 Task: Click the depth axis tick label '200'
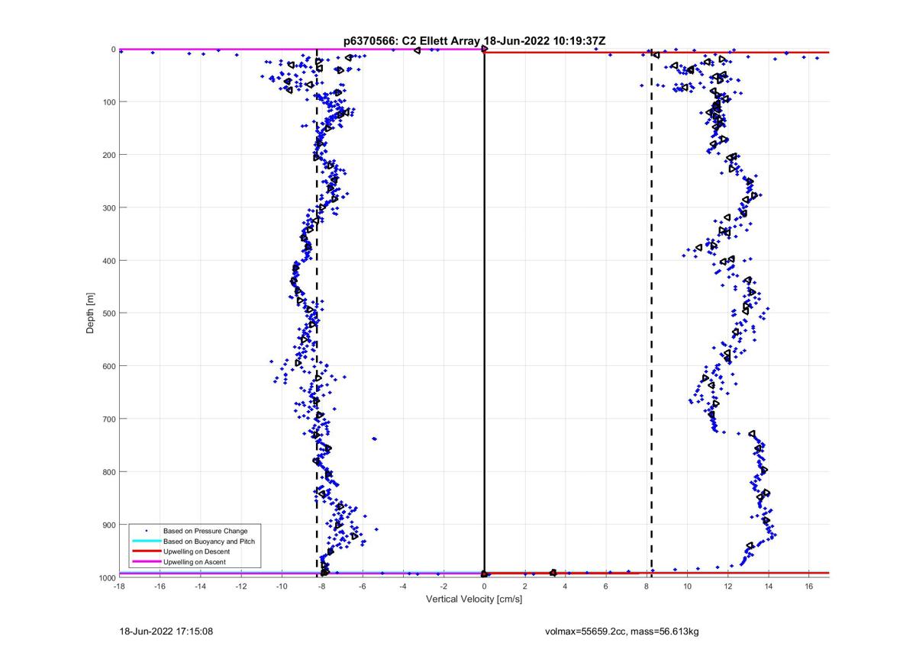click(x=108, y=155)
